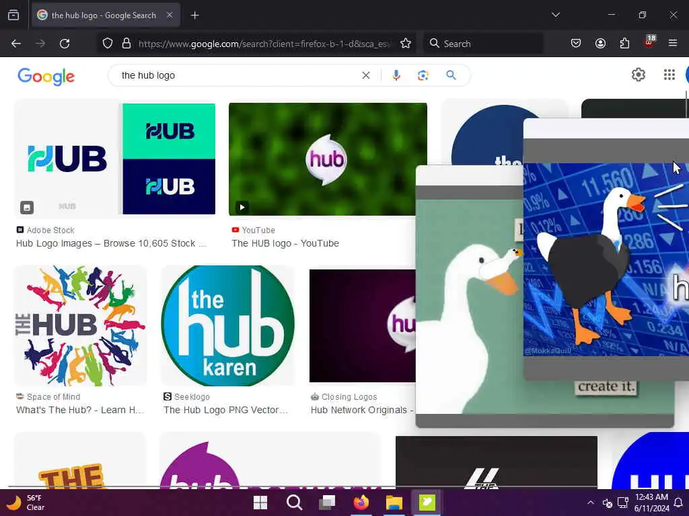Click the site security padlock icon
This screenshot has height=516, width=689.
click(126, 44)
